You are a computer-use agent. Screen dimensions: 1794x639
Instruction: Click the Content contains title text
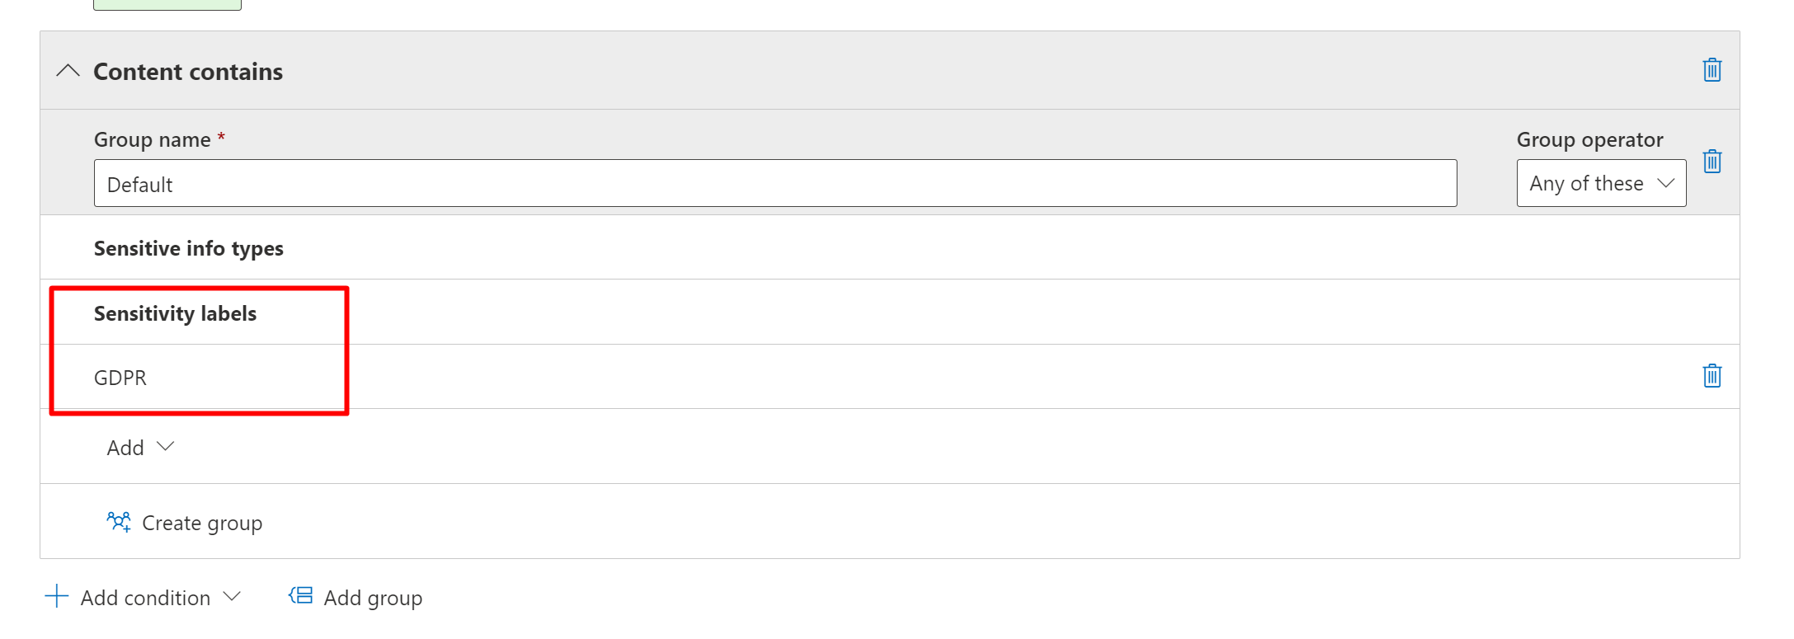[x=188, y=72]
